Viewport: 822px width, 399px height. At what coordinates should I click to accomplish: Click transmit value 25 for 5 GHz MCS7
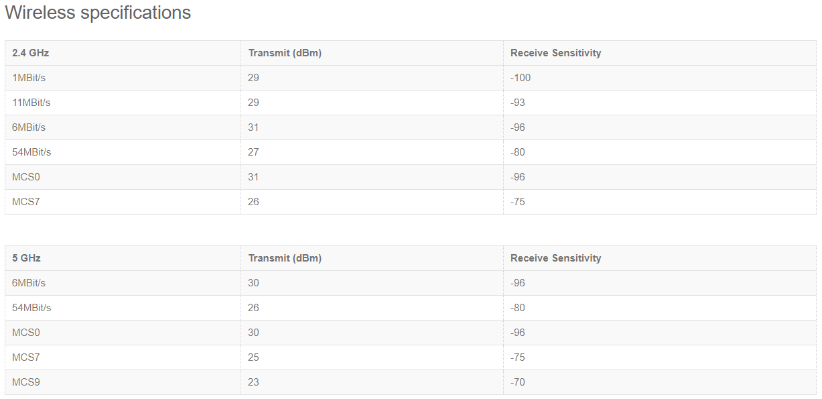(253, 357)
